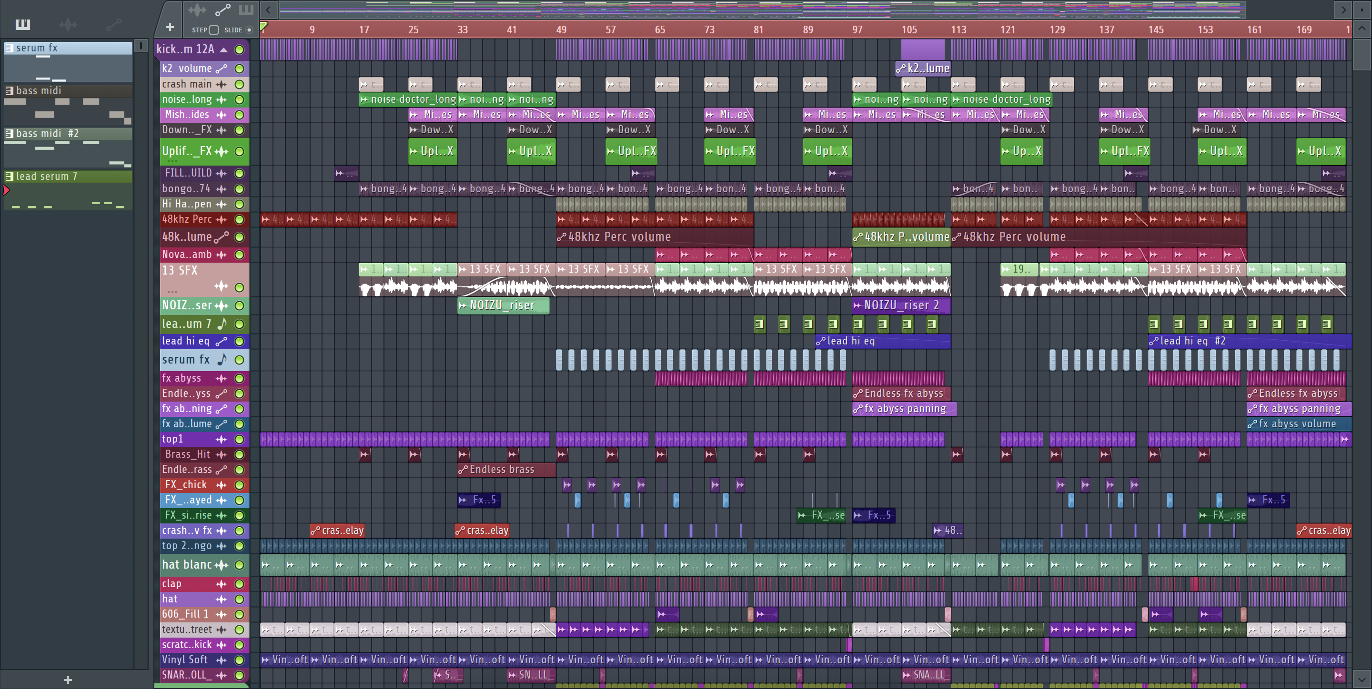Mute the top1 track
This screenshot has width=1372, height=689.
pyautogui.click(x=240, y=440)
